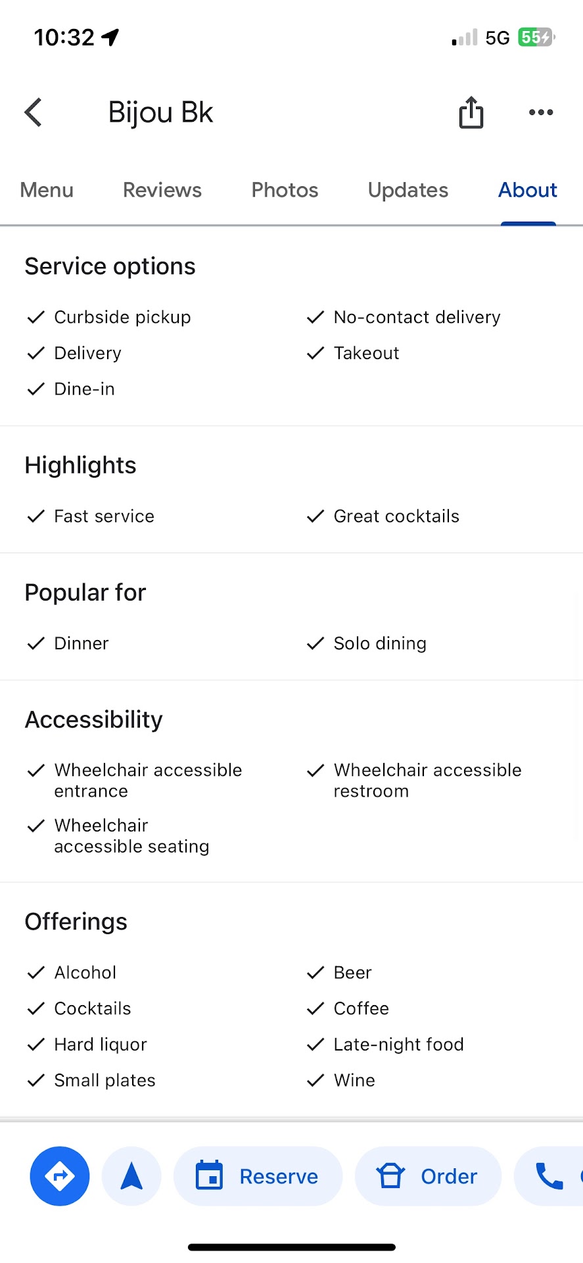Tap the Bijou Bk page title

tap(160, 112)
